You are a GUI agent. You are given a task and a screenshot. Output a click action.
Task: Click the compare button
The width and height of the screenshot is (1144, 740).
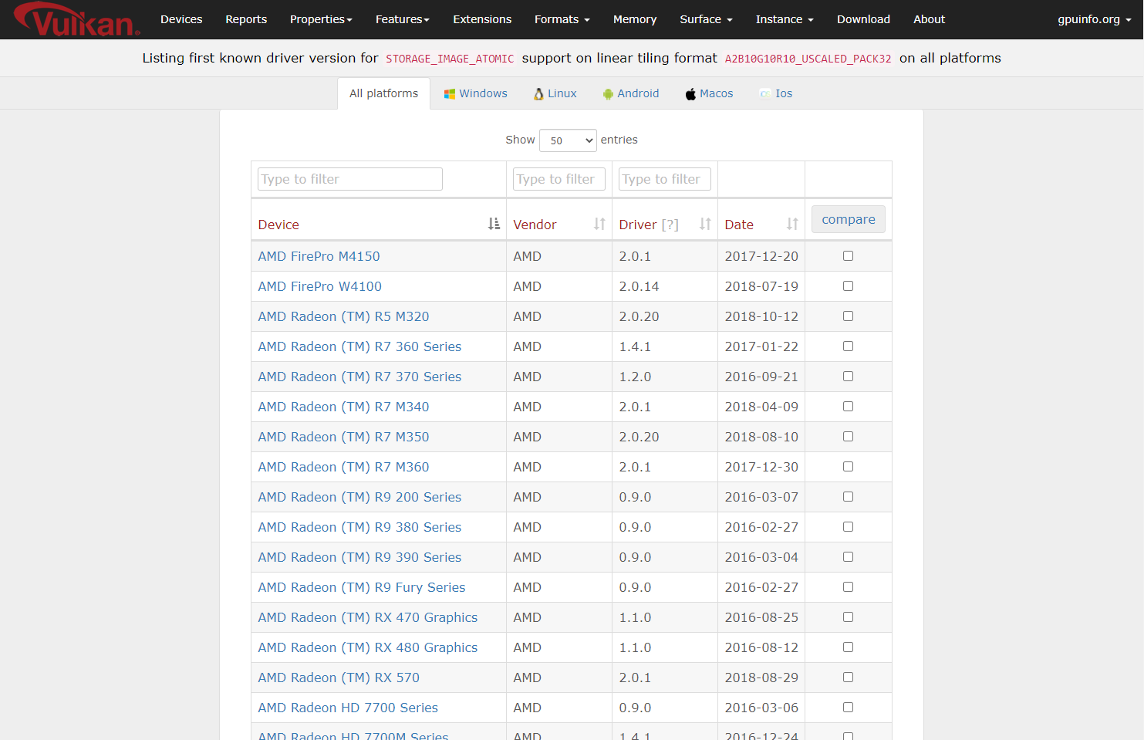848,219
